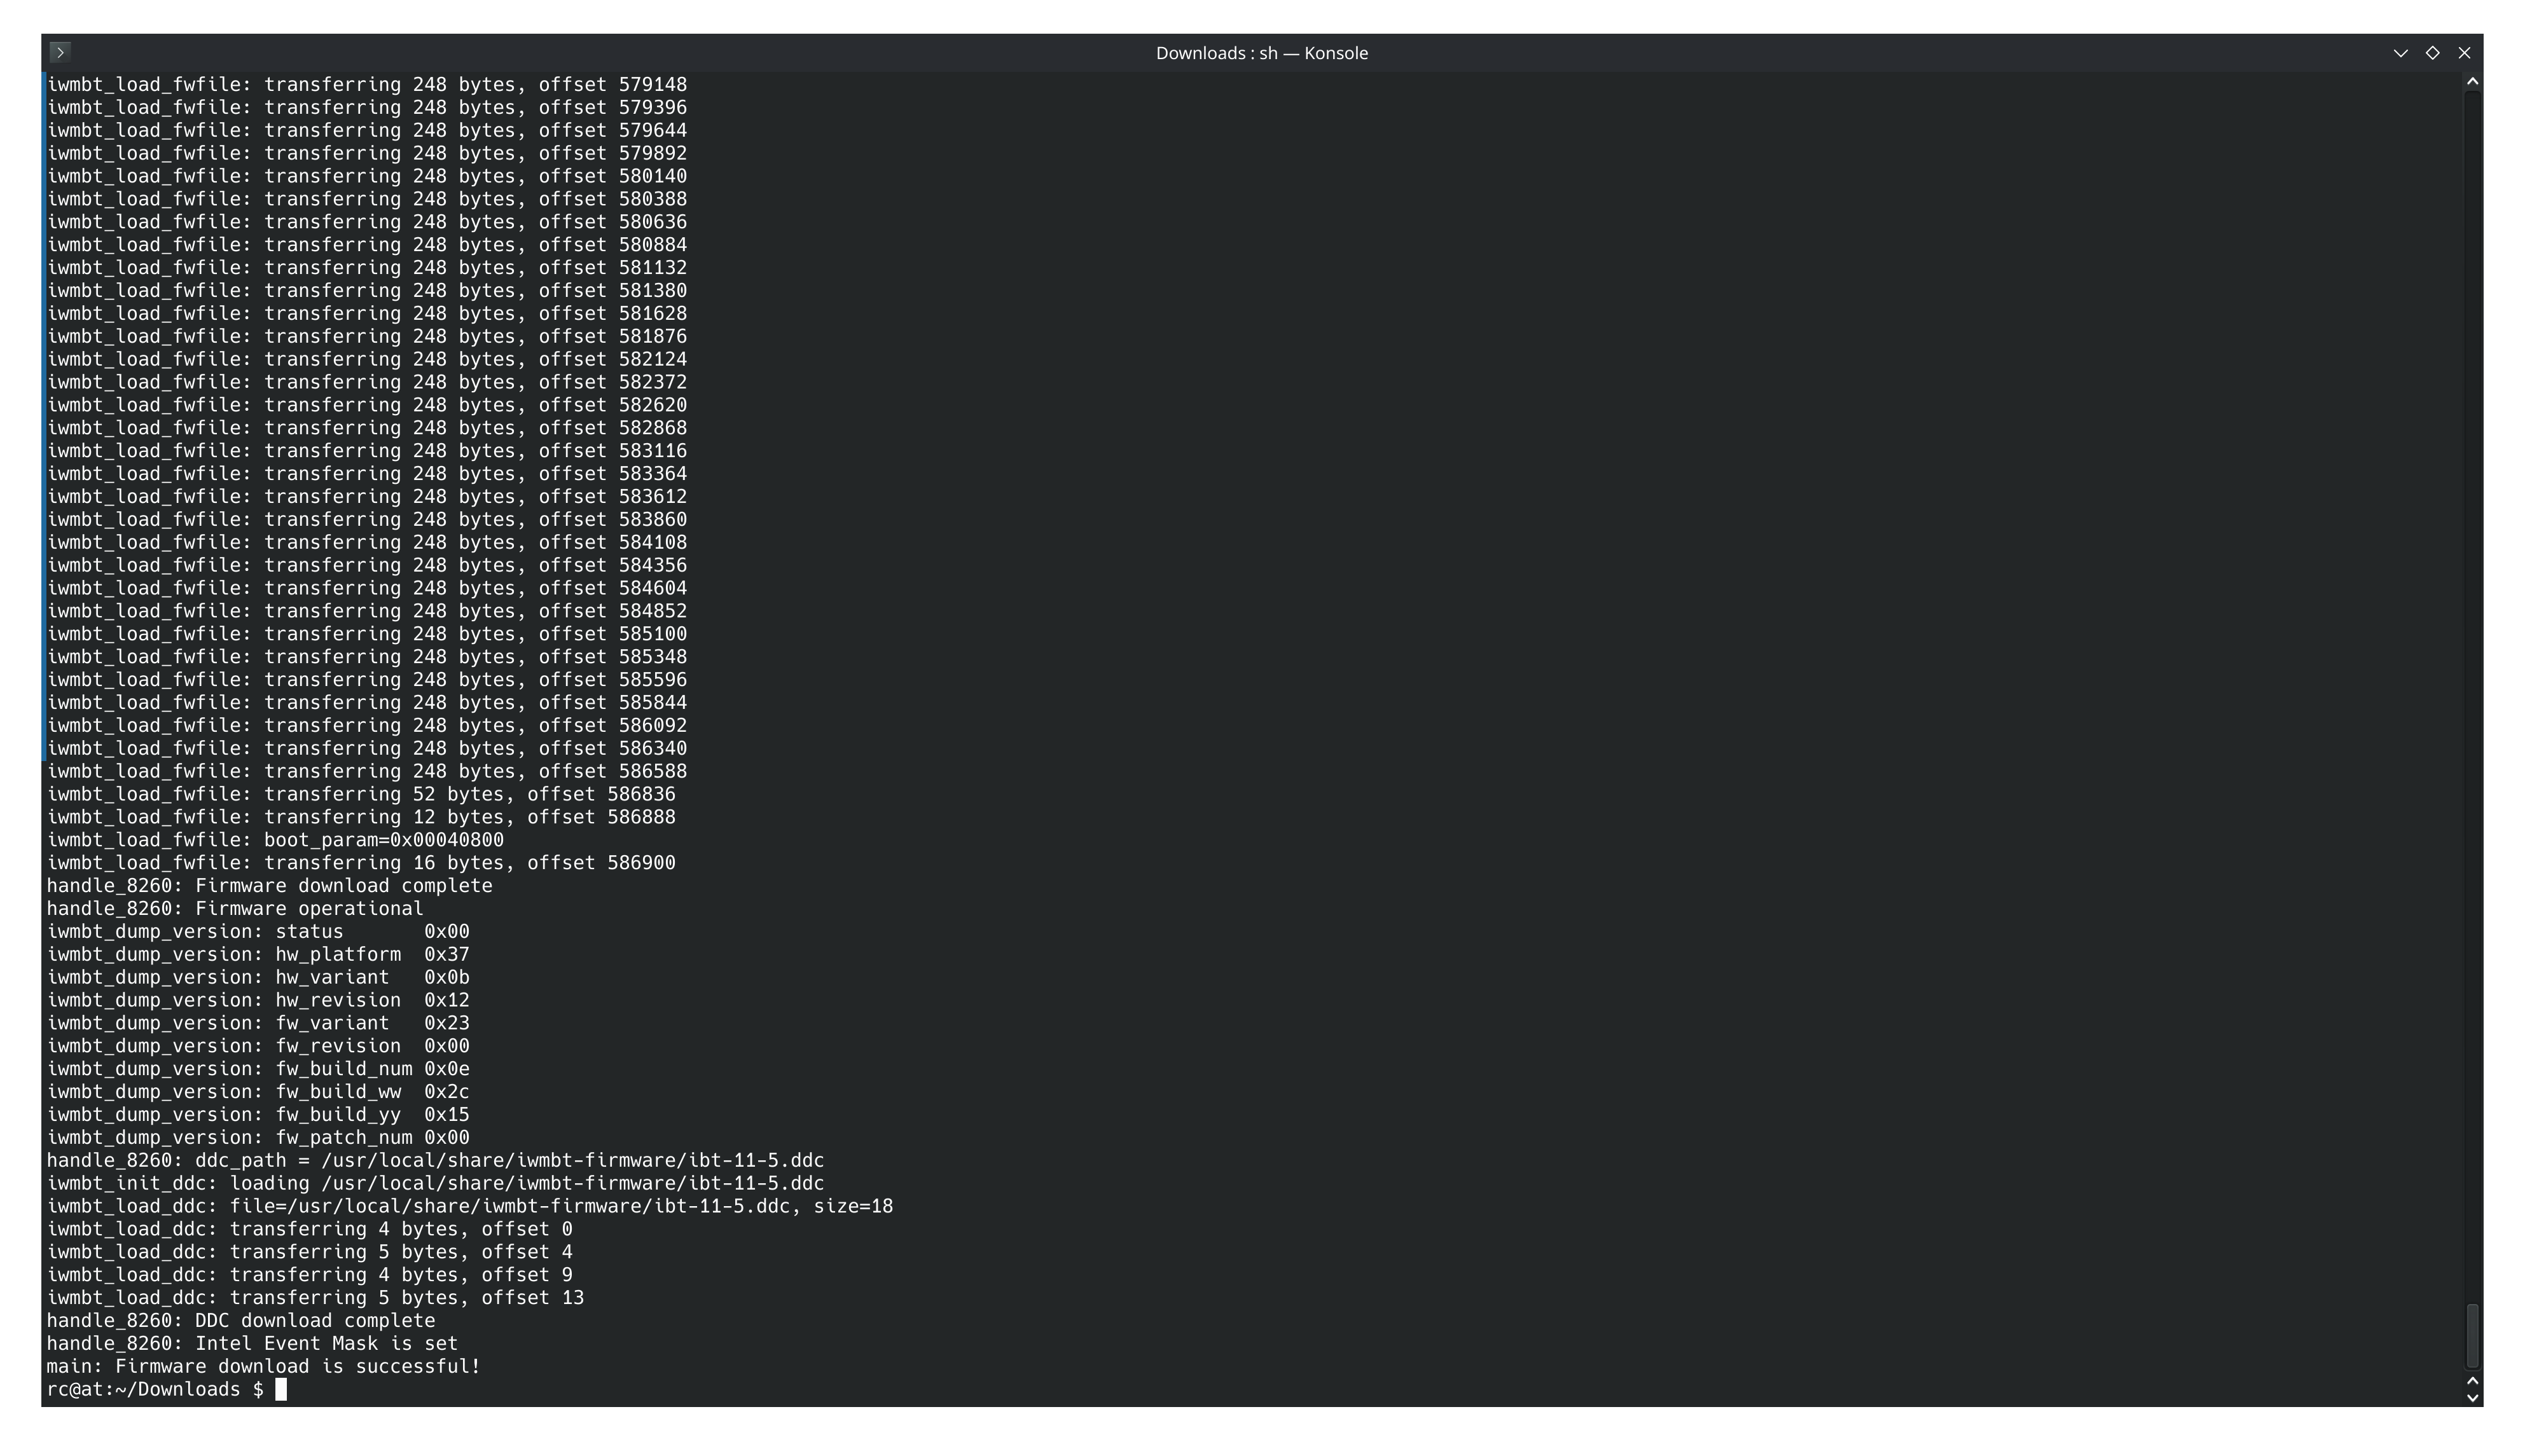Click the boot_param=0x00040800 line
The height and width of the screenshot is (1456, 2525).
coord(383,840)
